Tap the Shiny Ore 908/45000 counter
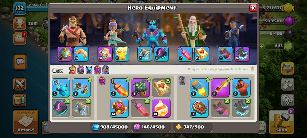The width and height of the screenshot is (307, 138). (x=110, y=127)
